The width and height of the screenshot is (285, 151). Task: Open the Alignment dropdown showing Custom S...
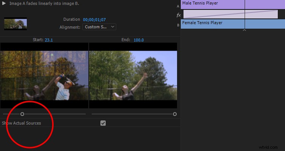pos(99,27)
